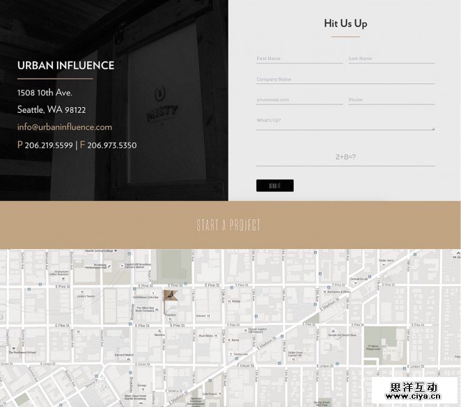Click fax number 206.973.5350
The height and width of the screenshot is (407, 461).
pos(111,145)
